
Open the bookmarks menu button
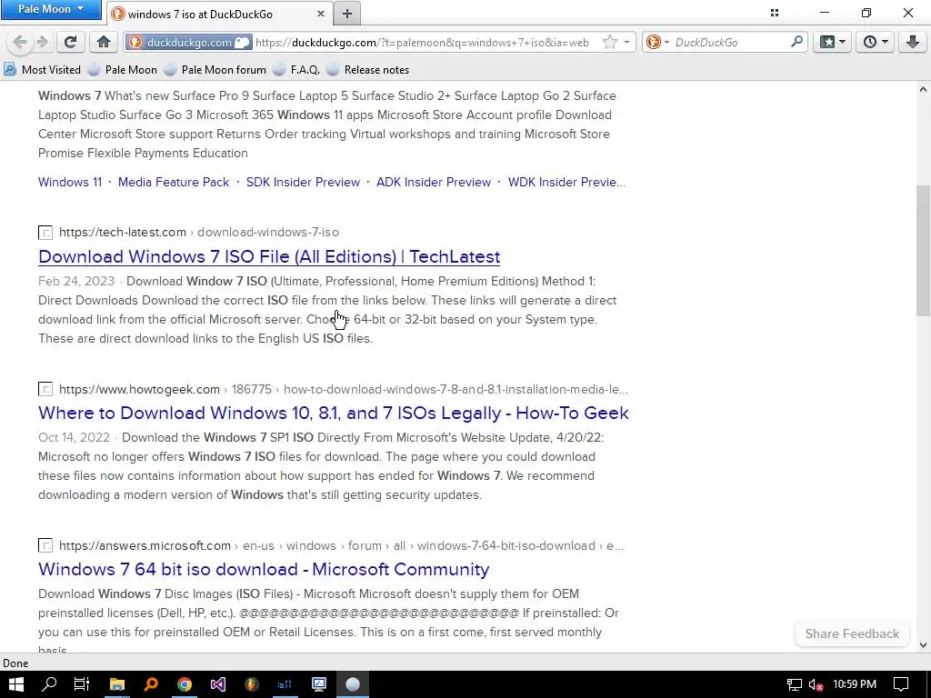832,42
